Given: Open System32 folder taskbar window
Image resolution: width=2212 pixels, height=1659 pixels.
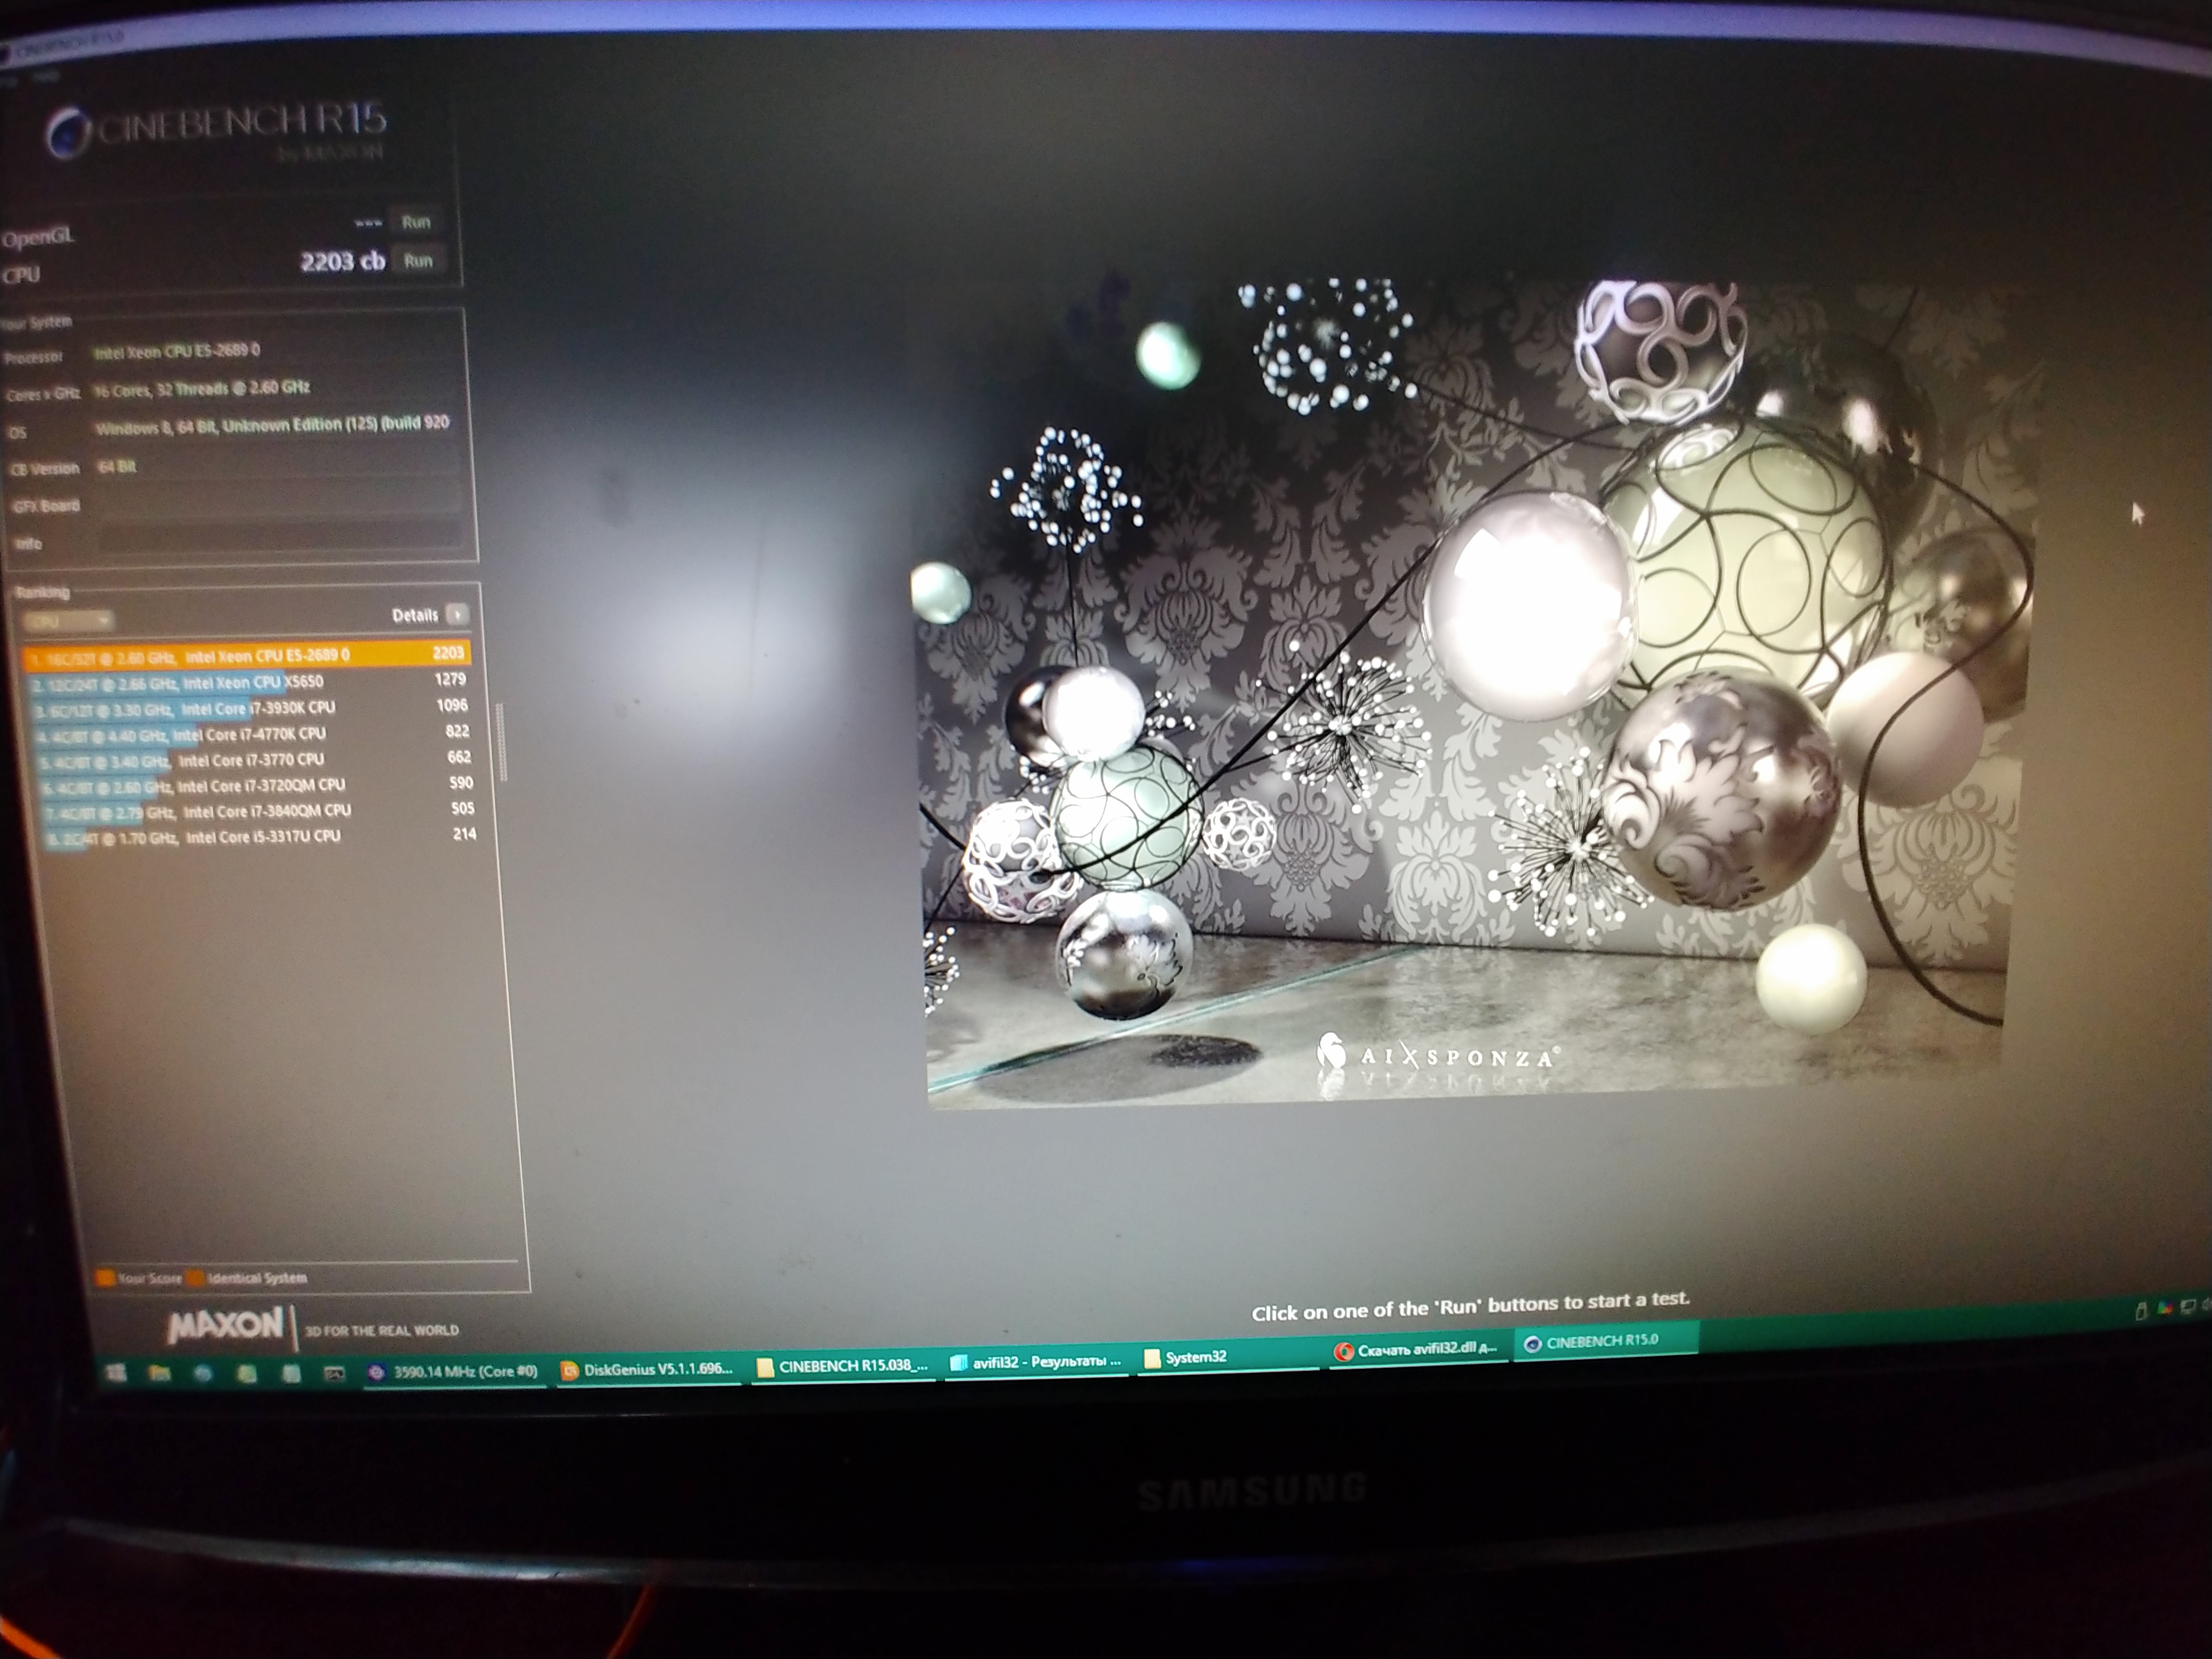Looking at the screenshot, I should 1186,1357.
